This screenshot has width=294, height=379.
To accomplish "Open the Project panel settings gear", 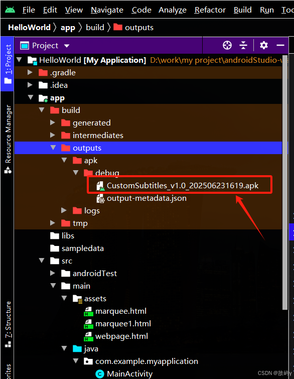I will pos(263,45).
